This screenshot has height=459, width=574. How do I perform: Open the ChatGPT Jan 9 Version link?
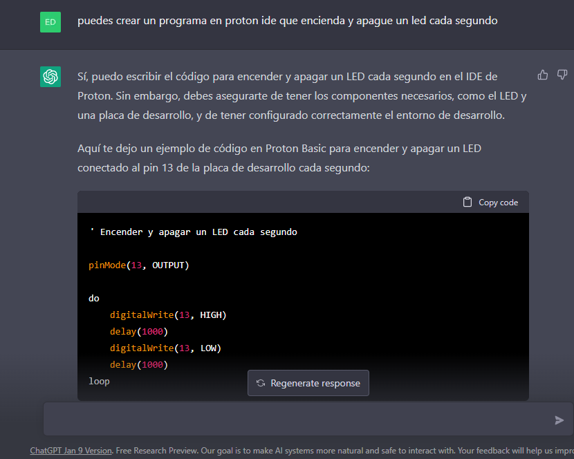71,451
